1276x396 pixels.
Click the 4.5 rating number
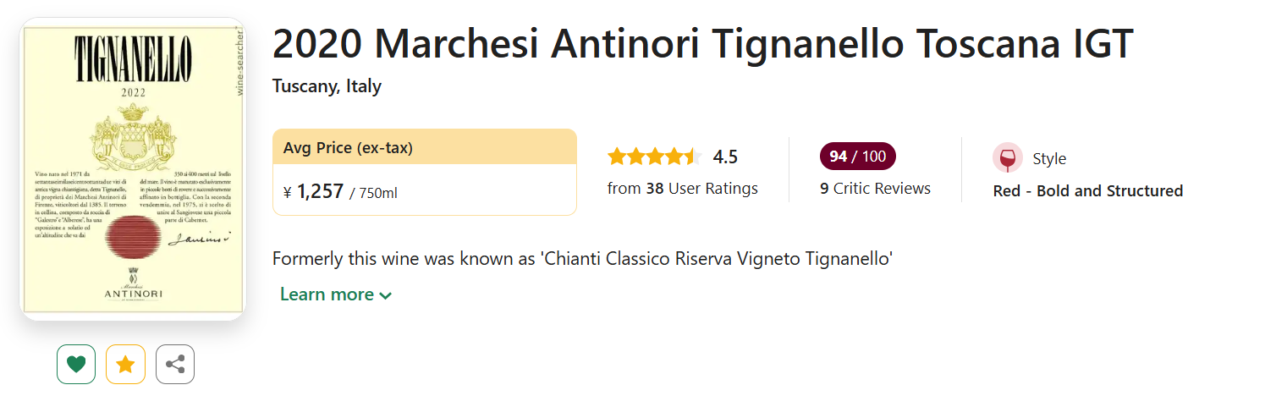725,157
